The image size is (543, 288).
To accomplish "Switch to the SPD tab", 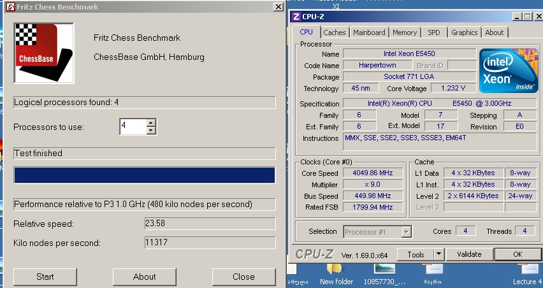I will click(433, 32).
